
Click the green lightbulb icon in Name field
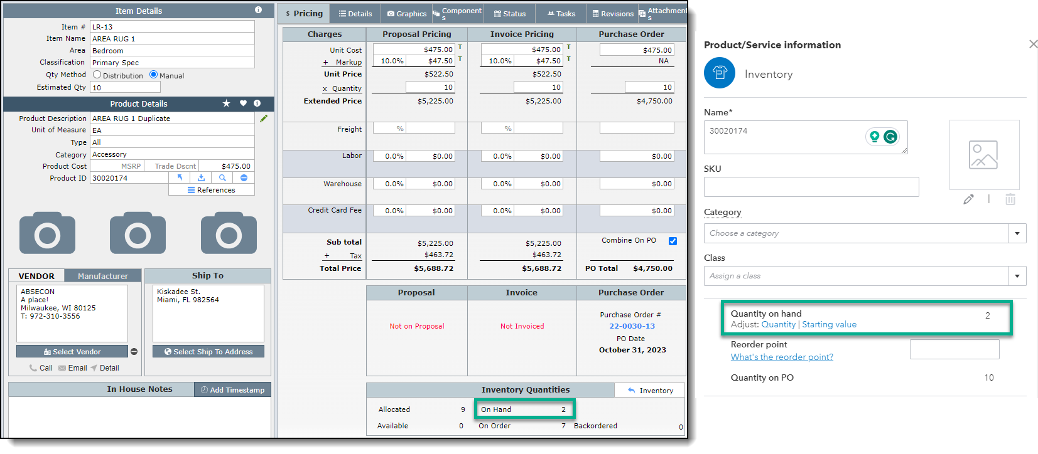874,137
